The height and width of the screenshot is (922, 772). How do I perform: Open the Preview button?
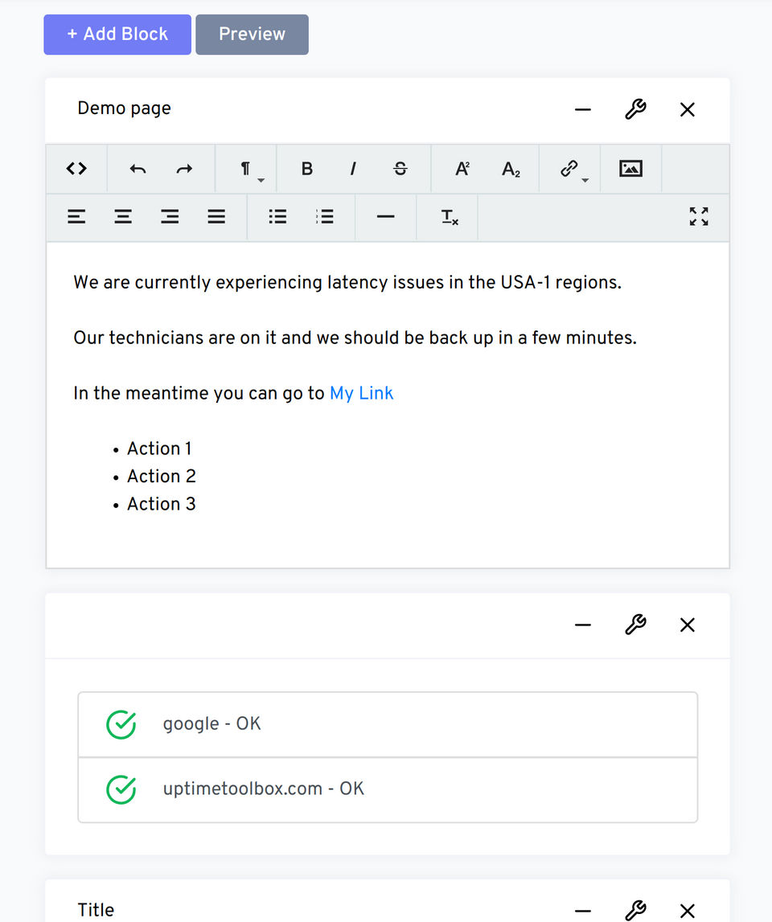pyautogui.click(x=252, y=35)
